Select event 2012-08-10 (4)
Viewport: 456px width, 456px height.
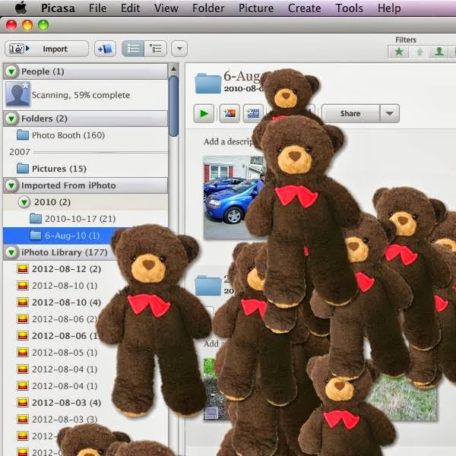59,302
